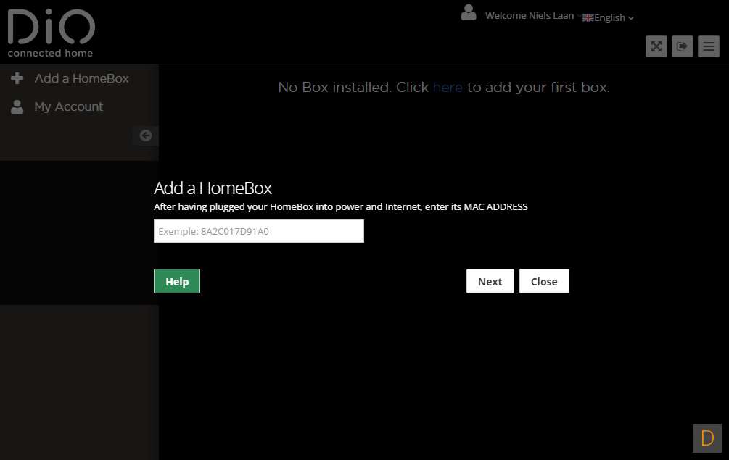Click the plus icon beside Add a HomeBox
Viewport: 729px width, 460px height.
[17, 78]
